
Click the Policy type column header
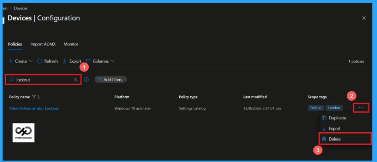pos(188,97)
